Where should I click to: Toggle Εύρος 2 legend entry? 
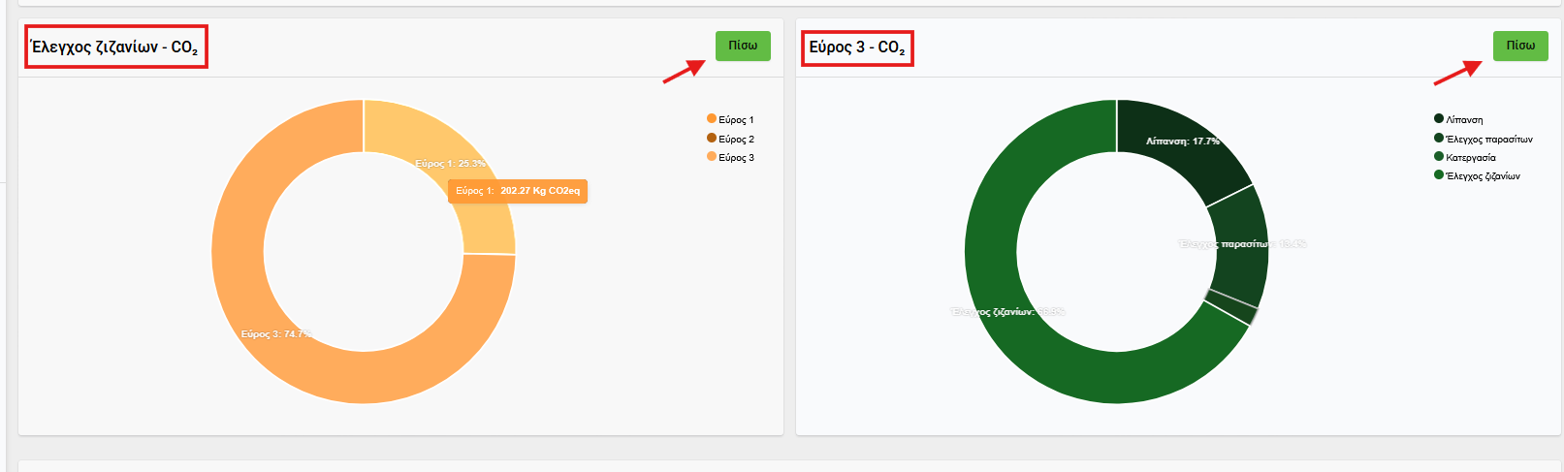pyautogui.click(x=736, y=140)
